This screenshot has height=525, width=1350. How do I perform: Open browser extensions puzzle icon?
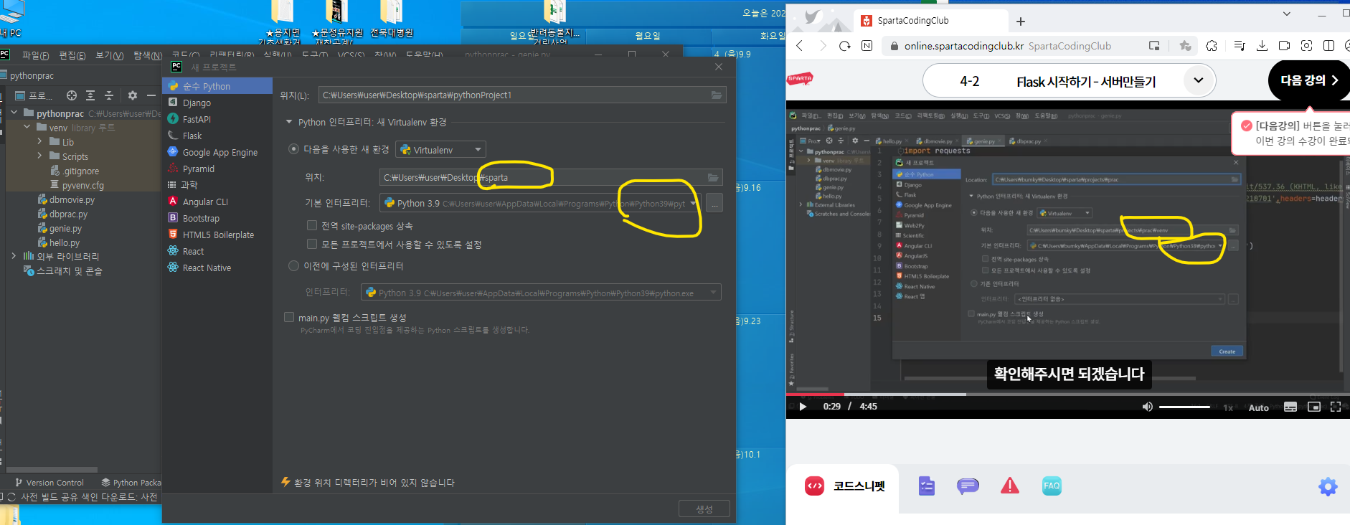coord(1212,46)
